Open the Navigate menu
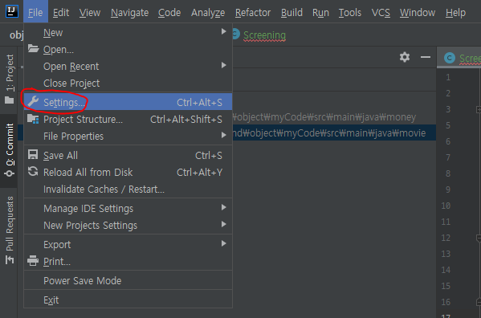Image resolution: width=481 pixels, height=318 pixels. 130,13
